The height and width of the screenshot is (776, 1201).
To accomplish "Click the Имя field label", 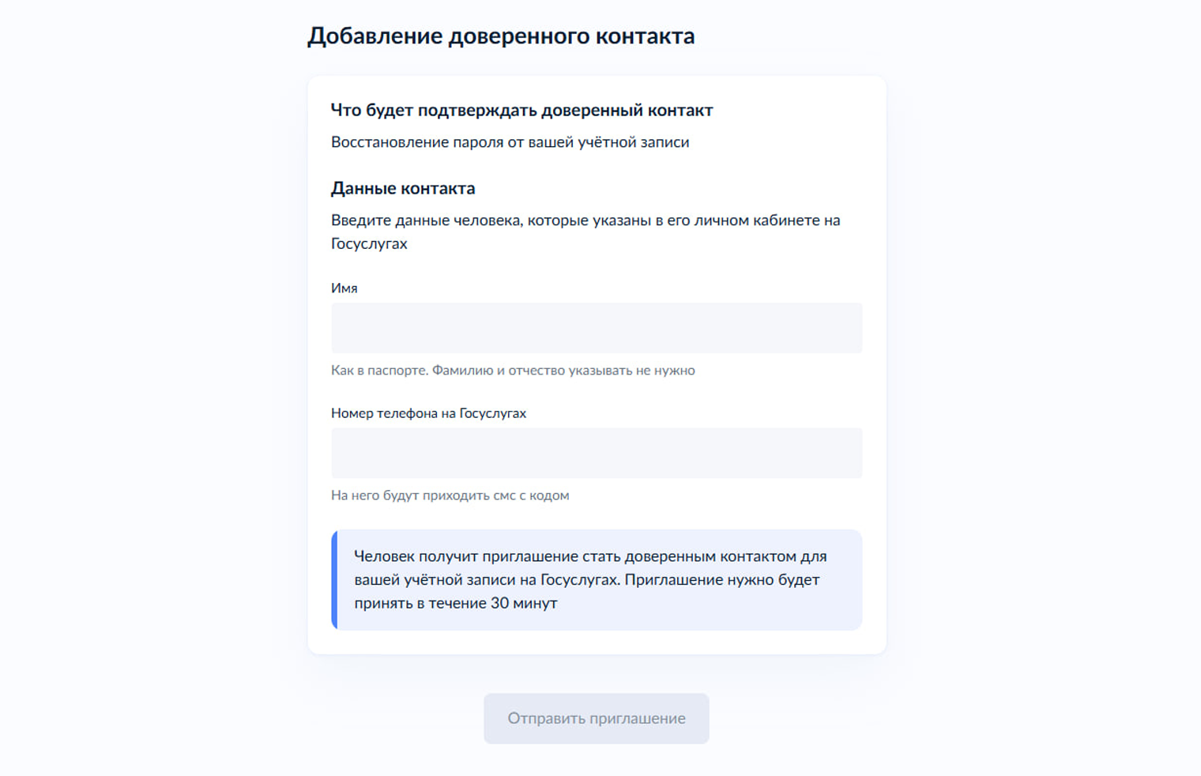I will pyautogui.click(x=344, y=288).
